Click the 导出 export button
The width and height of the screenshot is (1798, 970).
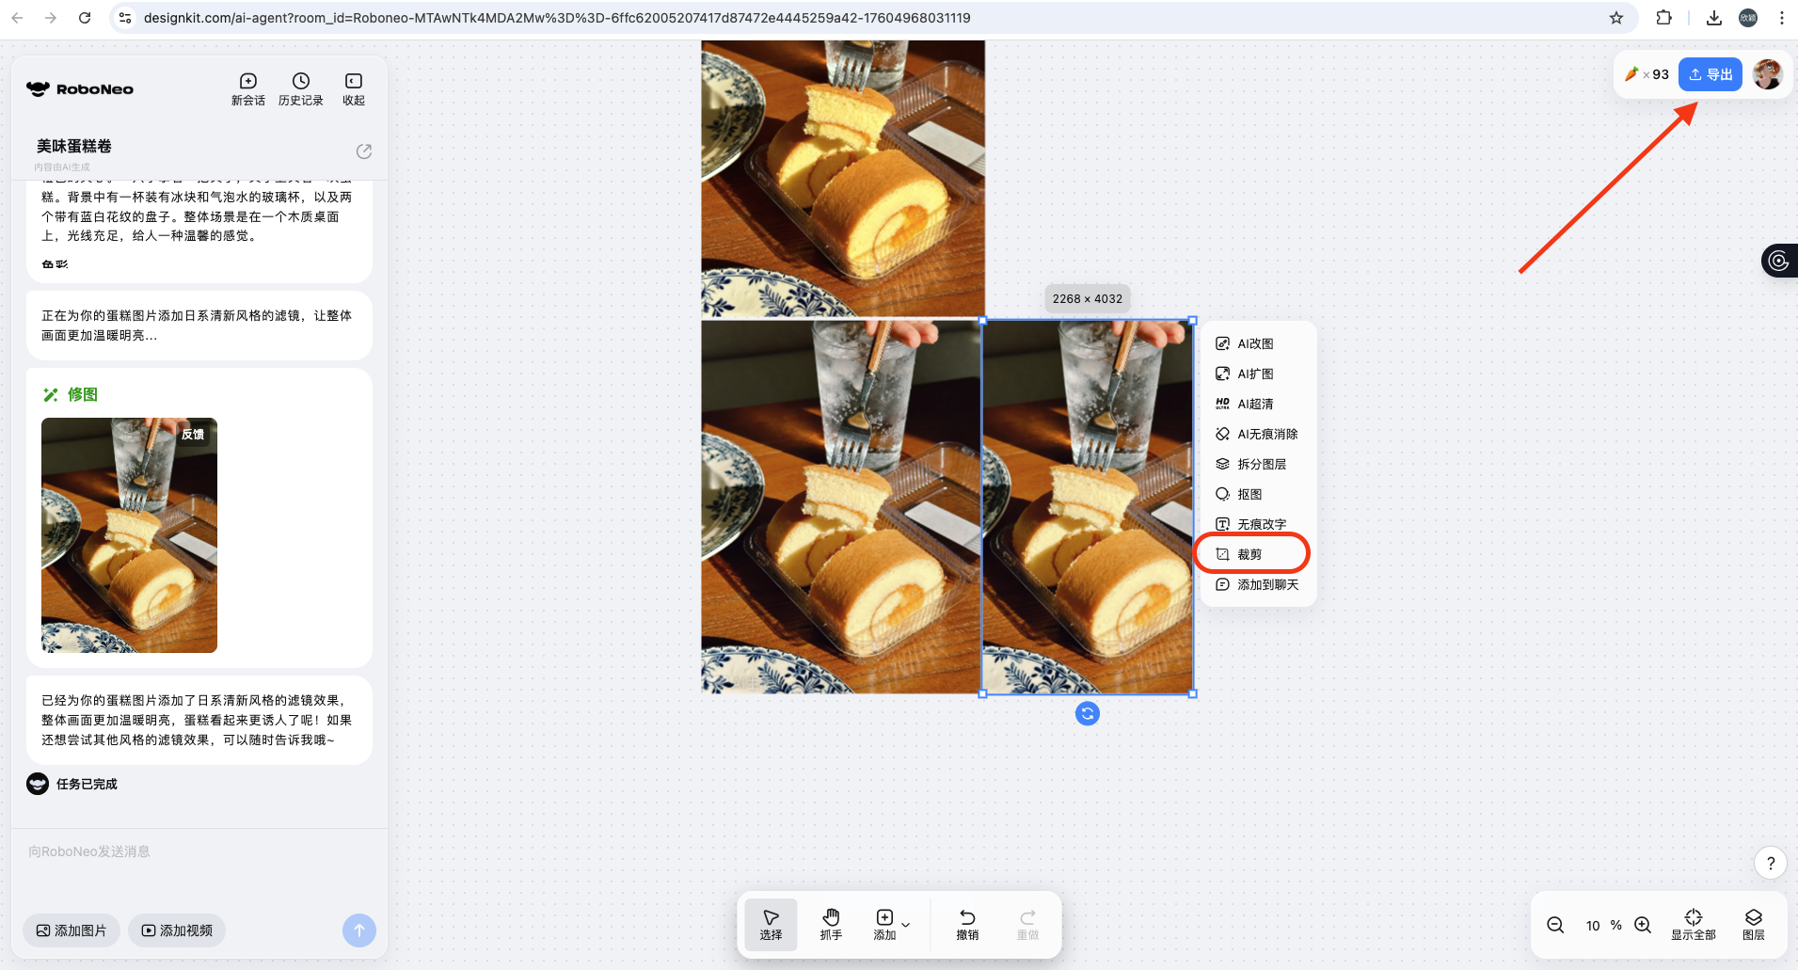click(x=1710, y=74)
